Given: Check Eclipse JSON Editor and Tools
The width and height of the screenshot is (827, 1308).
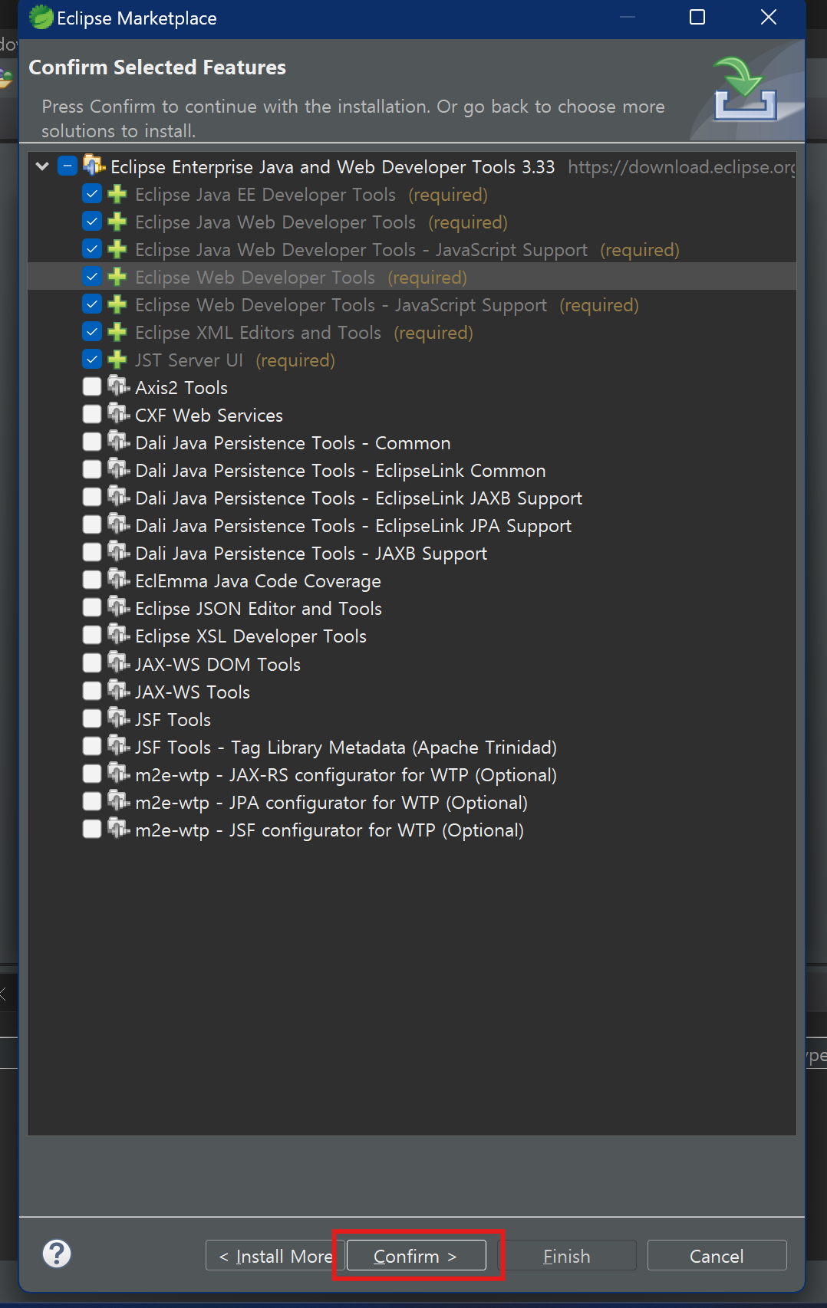Looking at the screenshot, I should [x=92, y=607].
